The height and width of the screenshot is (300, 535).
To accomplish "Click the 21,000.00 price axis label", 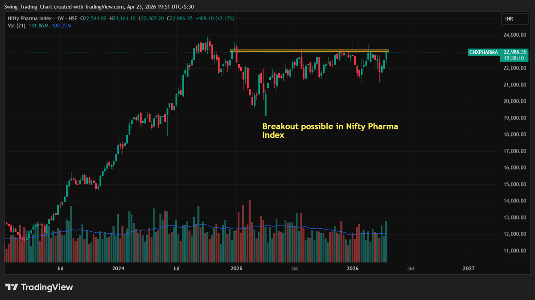I will tap(515, 85).
